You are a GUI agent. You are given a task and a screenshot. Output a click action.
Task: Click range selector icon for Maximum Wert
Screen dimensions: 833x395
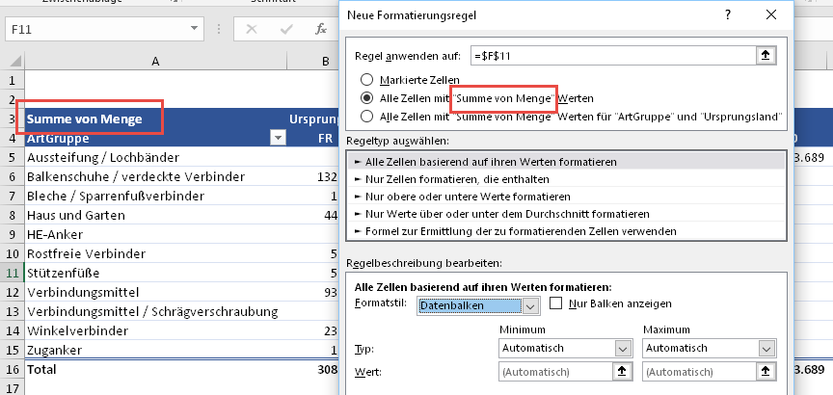click(x=766, y=371)
